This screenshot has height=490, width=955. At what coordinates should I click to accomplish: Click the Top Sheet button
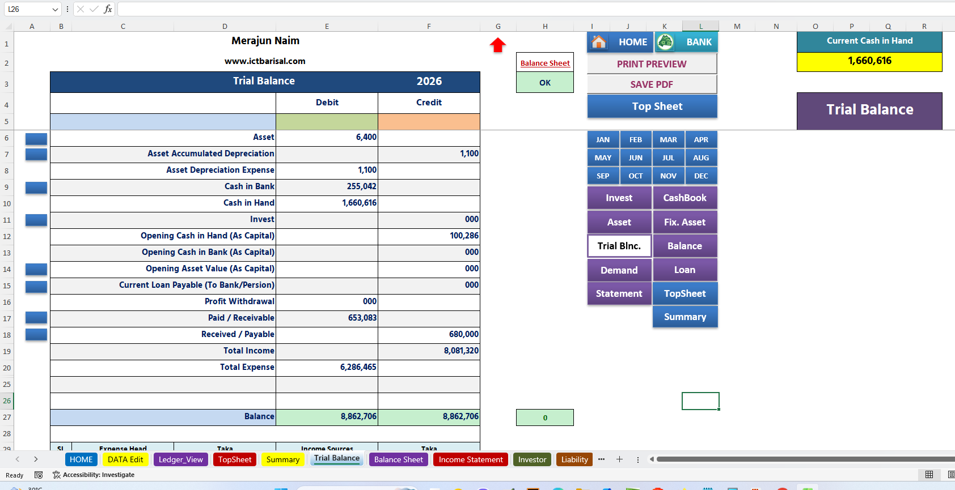click(652, 106)
